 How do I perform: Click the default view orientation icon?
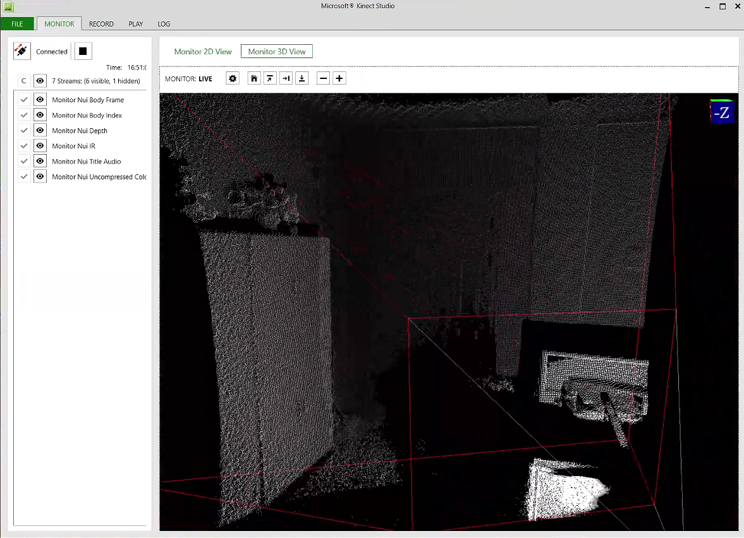point(270,78)
